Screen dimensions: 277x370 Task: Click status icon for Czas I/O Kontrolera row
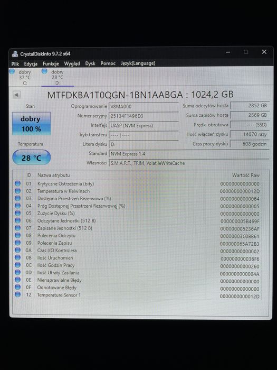pos(17,250)
